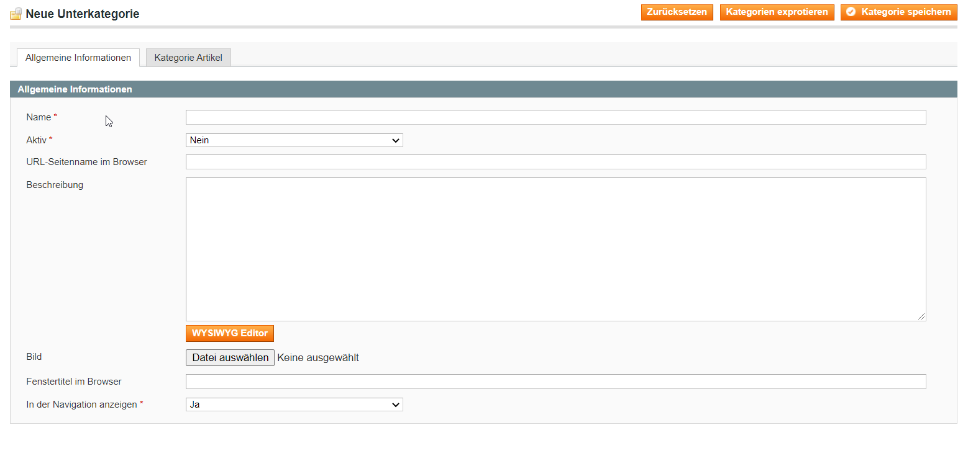The width and height of the screenshot is (968, 456).
Task: Click Datei auswählen for Bild
Action: pos(230,357)
